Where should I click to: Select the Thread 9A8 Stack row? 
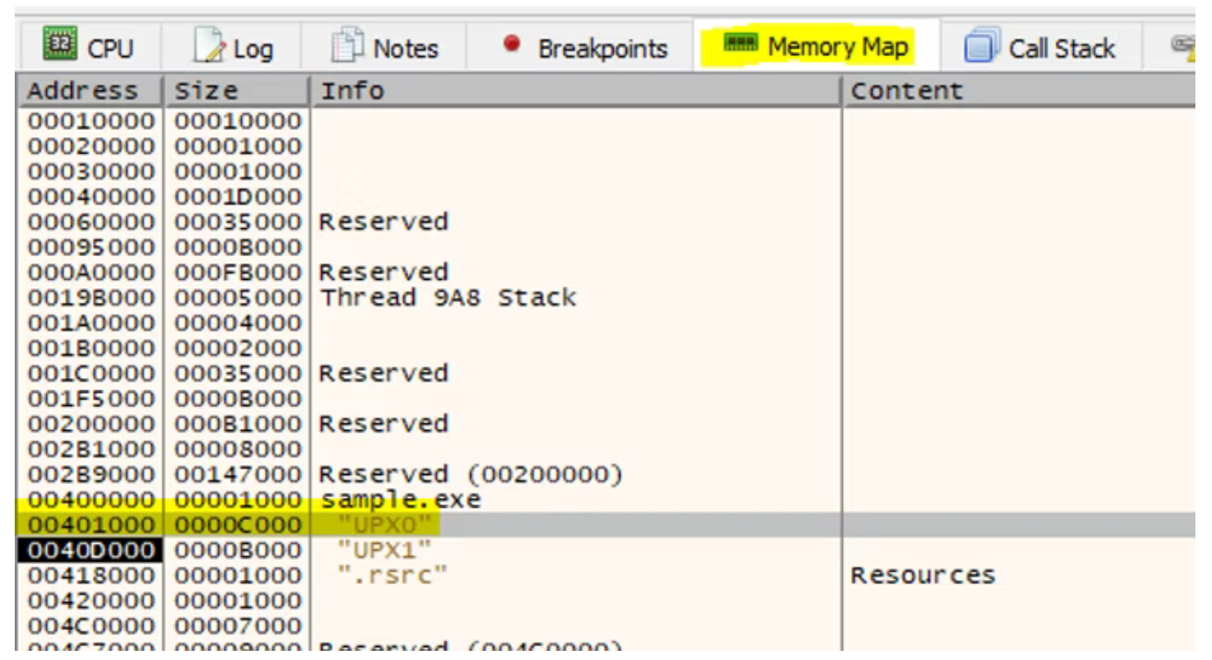(x=446, y=297)
